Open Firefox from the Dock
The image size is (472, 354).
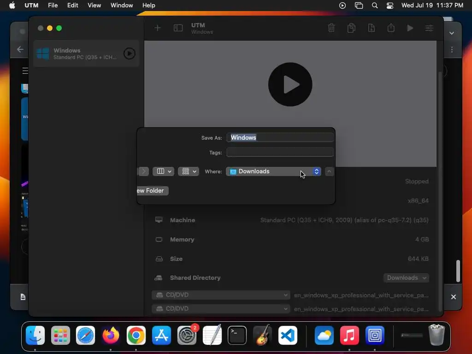(x=111, y=335)
